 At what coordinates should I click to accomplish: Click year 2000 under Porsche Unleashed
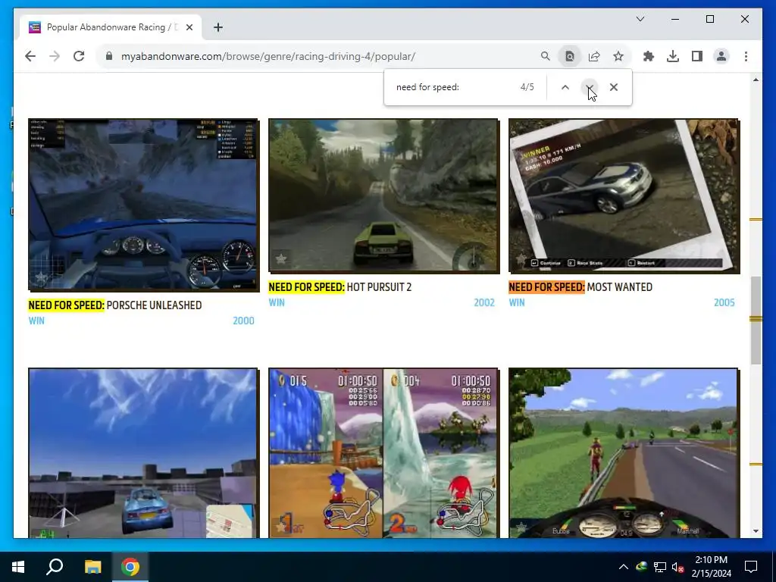coord(243,321)
